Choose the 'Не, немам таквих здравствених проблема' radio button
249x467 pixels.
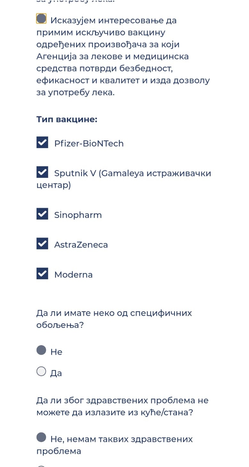coord(41,437)
